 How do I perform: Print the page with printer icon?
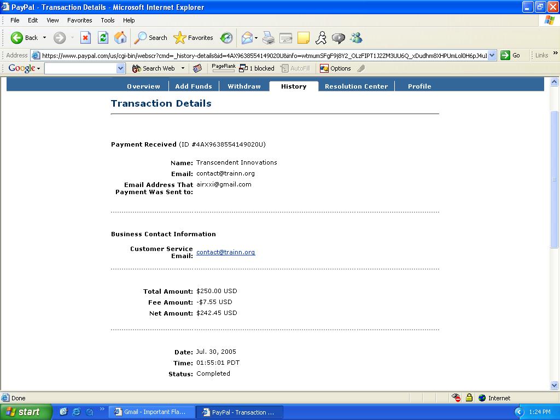click(269, 38)
